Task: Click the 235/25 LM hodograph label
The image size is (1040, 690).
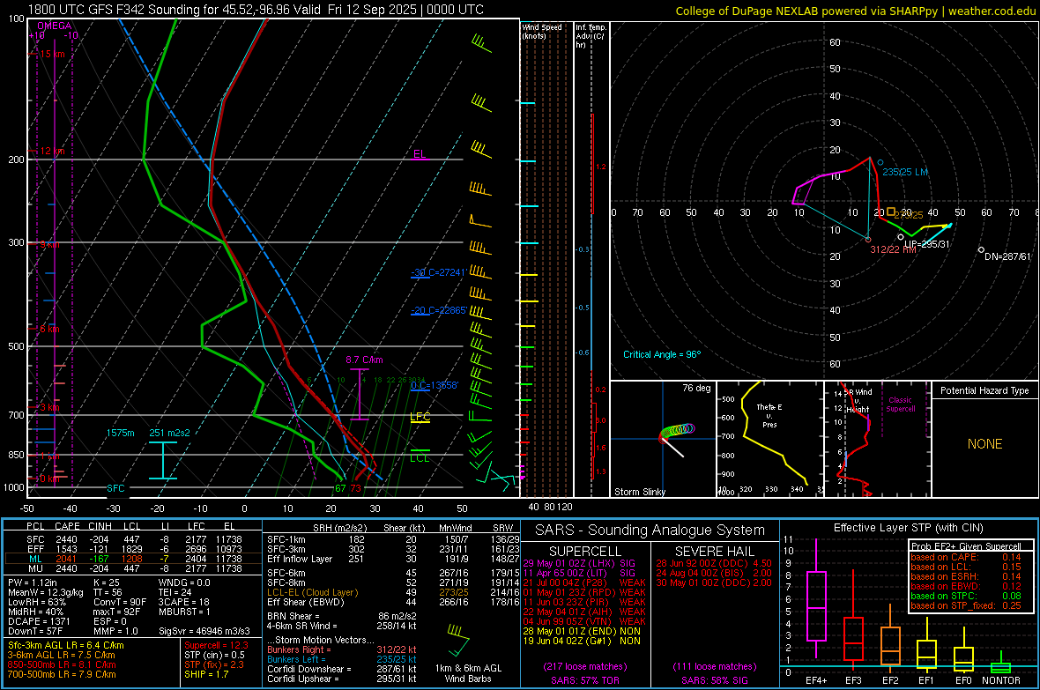Action: click(x=905, y=172)
